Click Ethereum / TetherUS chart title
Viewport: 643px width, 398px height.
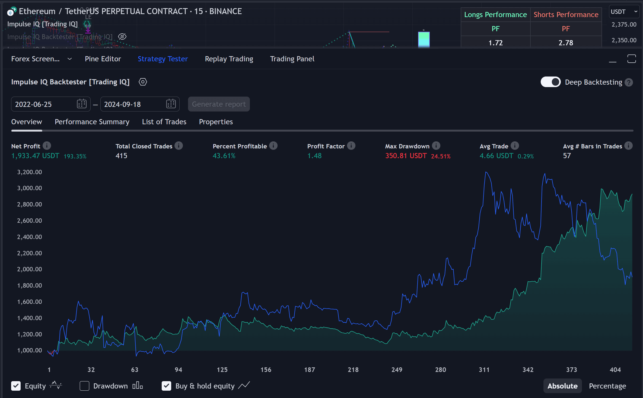click(x=130, y=11)
